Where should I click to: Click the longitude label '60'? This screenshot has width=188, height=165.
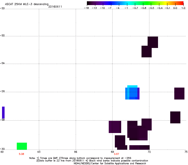click(x=2, y=152)
